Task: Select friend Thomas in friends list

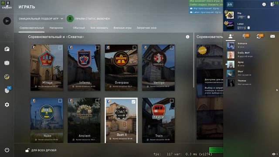Action: tap(251, 82)
